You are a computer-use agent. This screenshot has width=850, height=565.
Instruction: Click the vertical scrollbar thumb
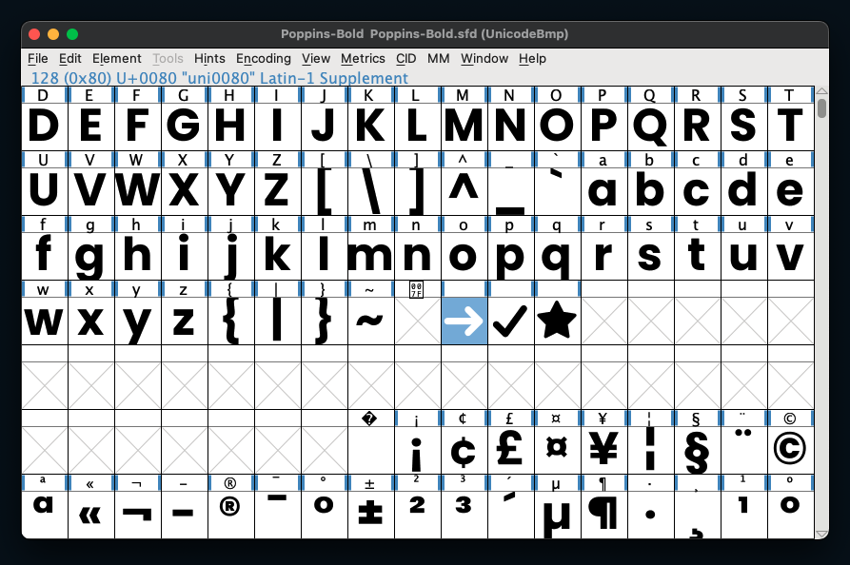point(821,107)
